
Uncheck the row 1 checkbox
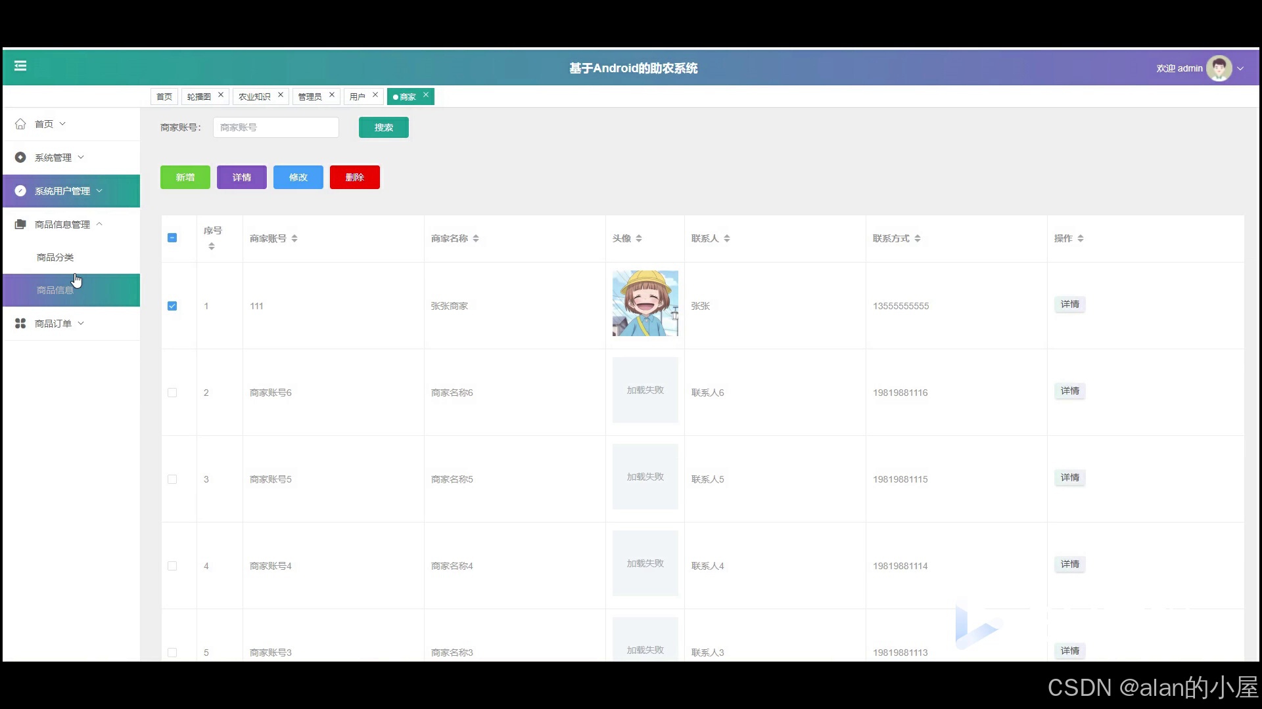pyautogui.click(x=172, y=306)
